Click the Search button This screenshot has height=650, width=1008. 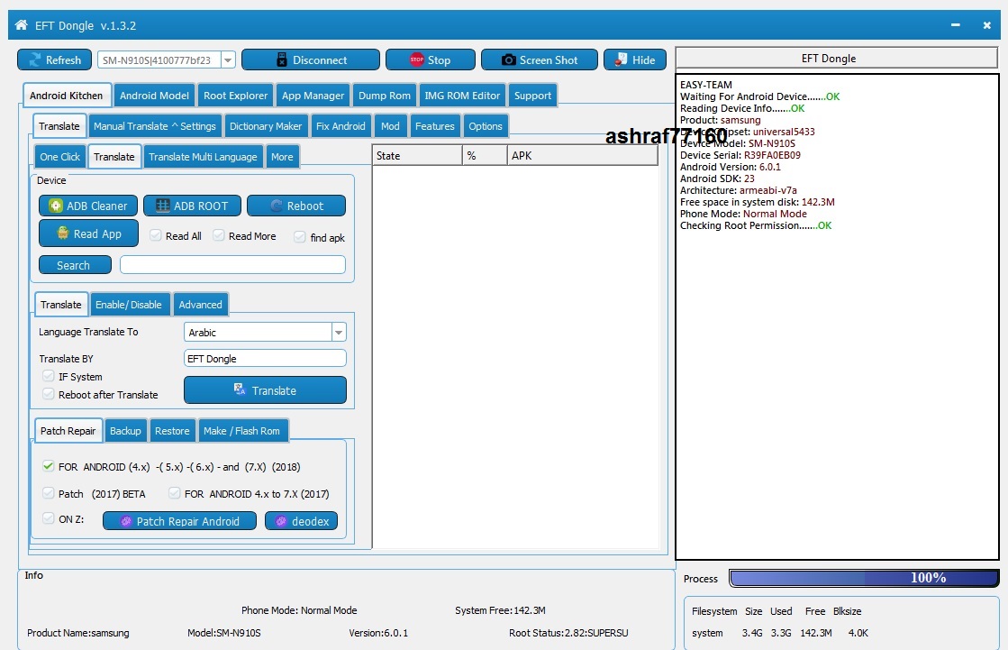pos(75,265)
